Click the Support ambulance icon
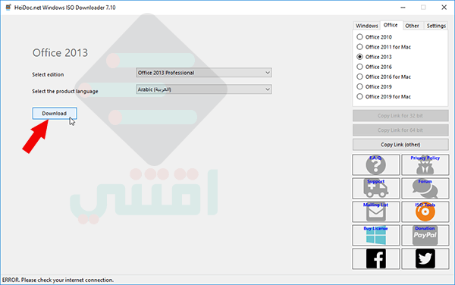Viewport: 455px width, 285px height. point(376,188)
